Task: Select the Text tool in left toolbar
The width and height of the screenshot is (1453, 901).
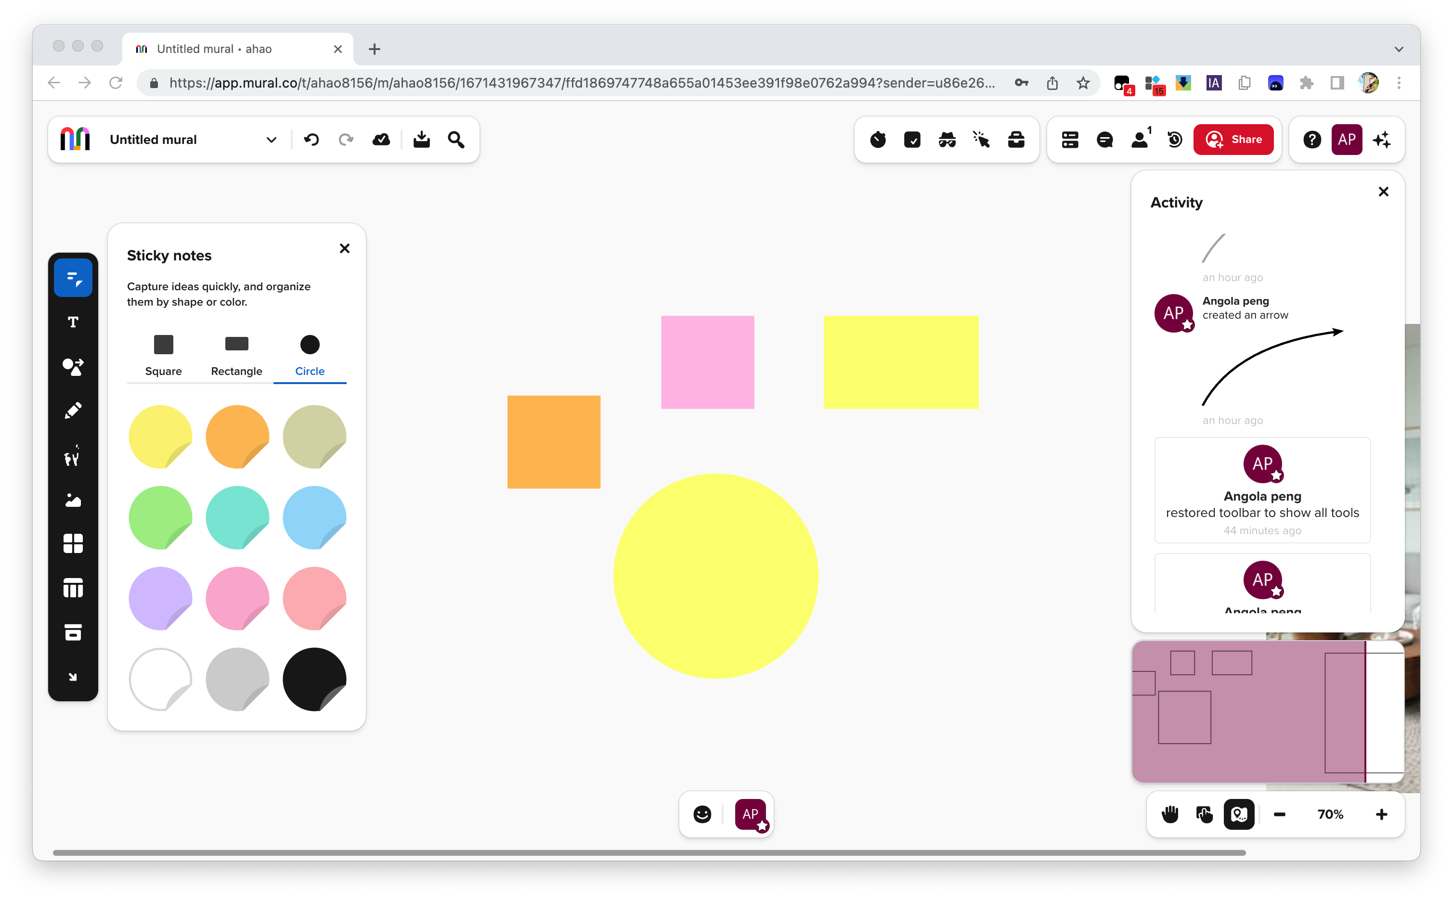Action: point(73,322)
